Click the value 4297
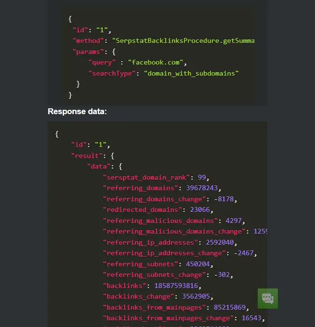Screen dimensions: 315x327 [234, 221]
